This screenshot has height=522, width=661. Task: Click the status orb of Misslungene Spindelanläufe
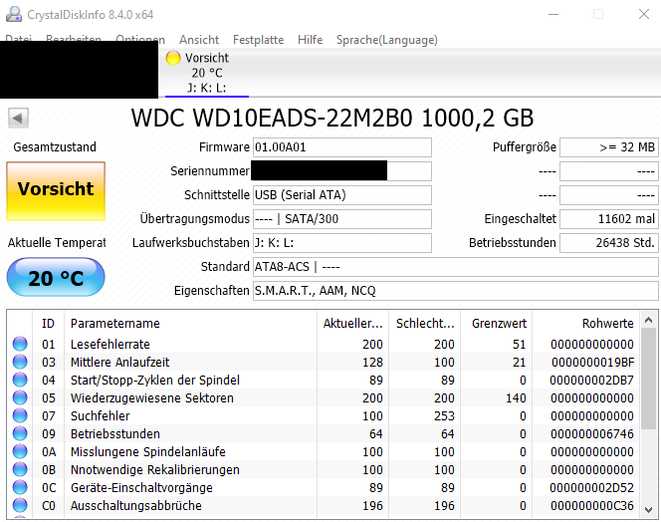click(x=20, y=451)
